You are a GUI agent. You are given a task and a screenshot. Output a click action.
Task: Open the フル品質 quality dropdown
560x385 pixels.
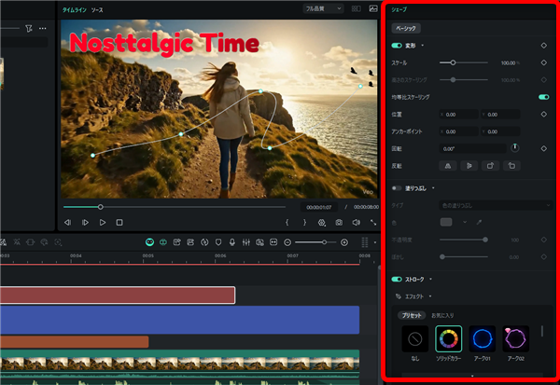[x=323, y=8]
